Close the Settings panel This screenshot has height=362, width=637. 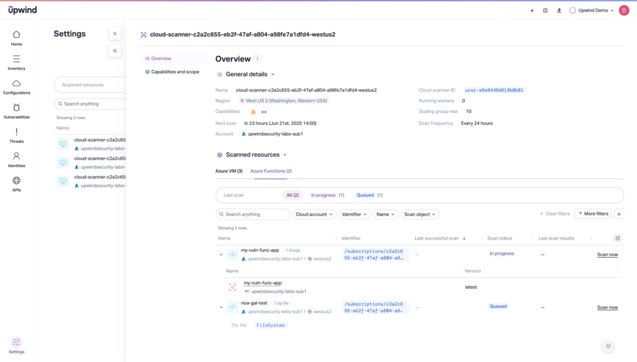(114, 34)
